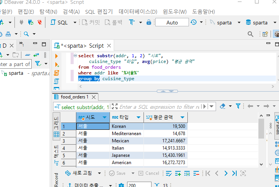Collapse the select statement fold marker

click(75, 56)
